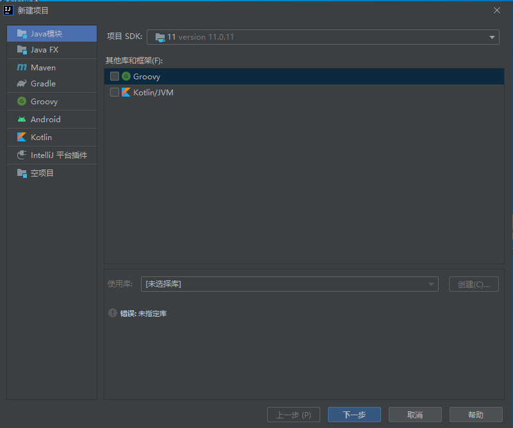The image size is (513, 428).
Task: Open help with the 帮助 button
Action: point(475,415)
